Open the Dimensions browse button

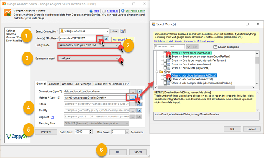click(x=133, y=91)
